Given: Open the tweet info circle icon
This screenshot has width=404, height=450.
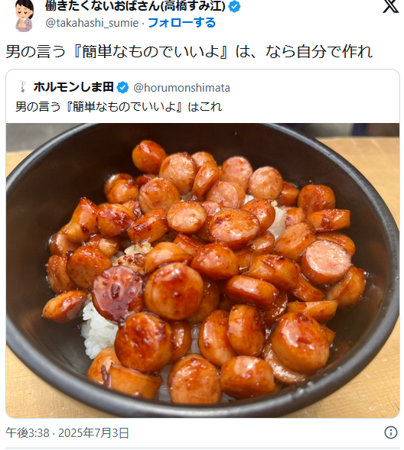Looking at the screenshot, I should 390,432.
